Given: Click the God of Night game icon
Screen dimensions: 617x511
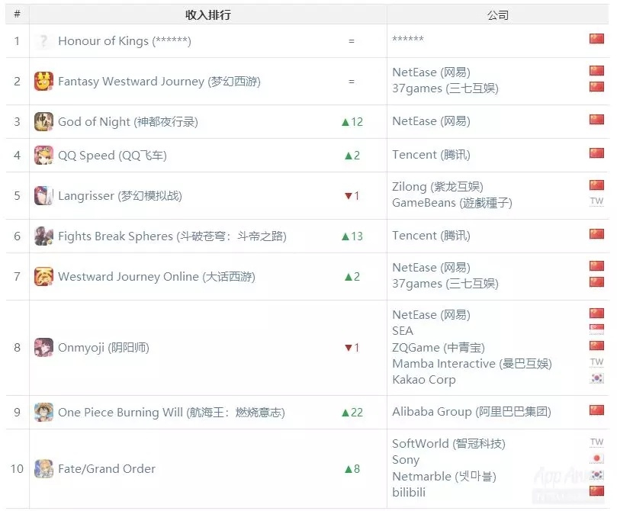Looking at the screenshot, I should (43, 122).
